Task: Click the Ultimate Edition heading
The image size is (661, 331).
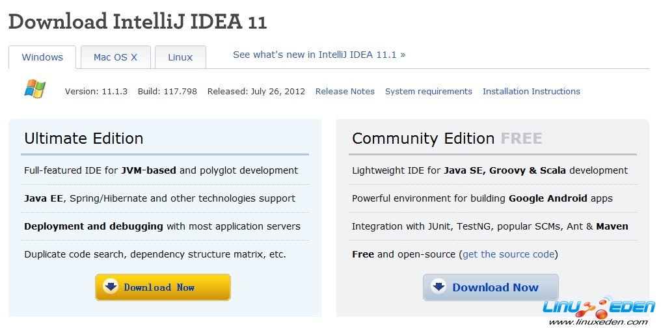Action: tap(84, 139)
